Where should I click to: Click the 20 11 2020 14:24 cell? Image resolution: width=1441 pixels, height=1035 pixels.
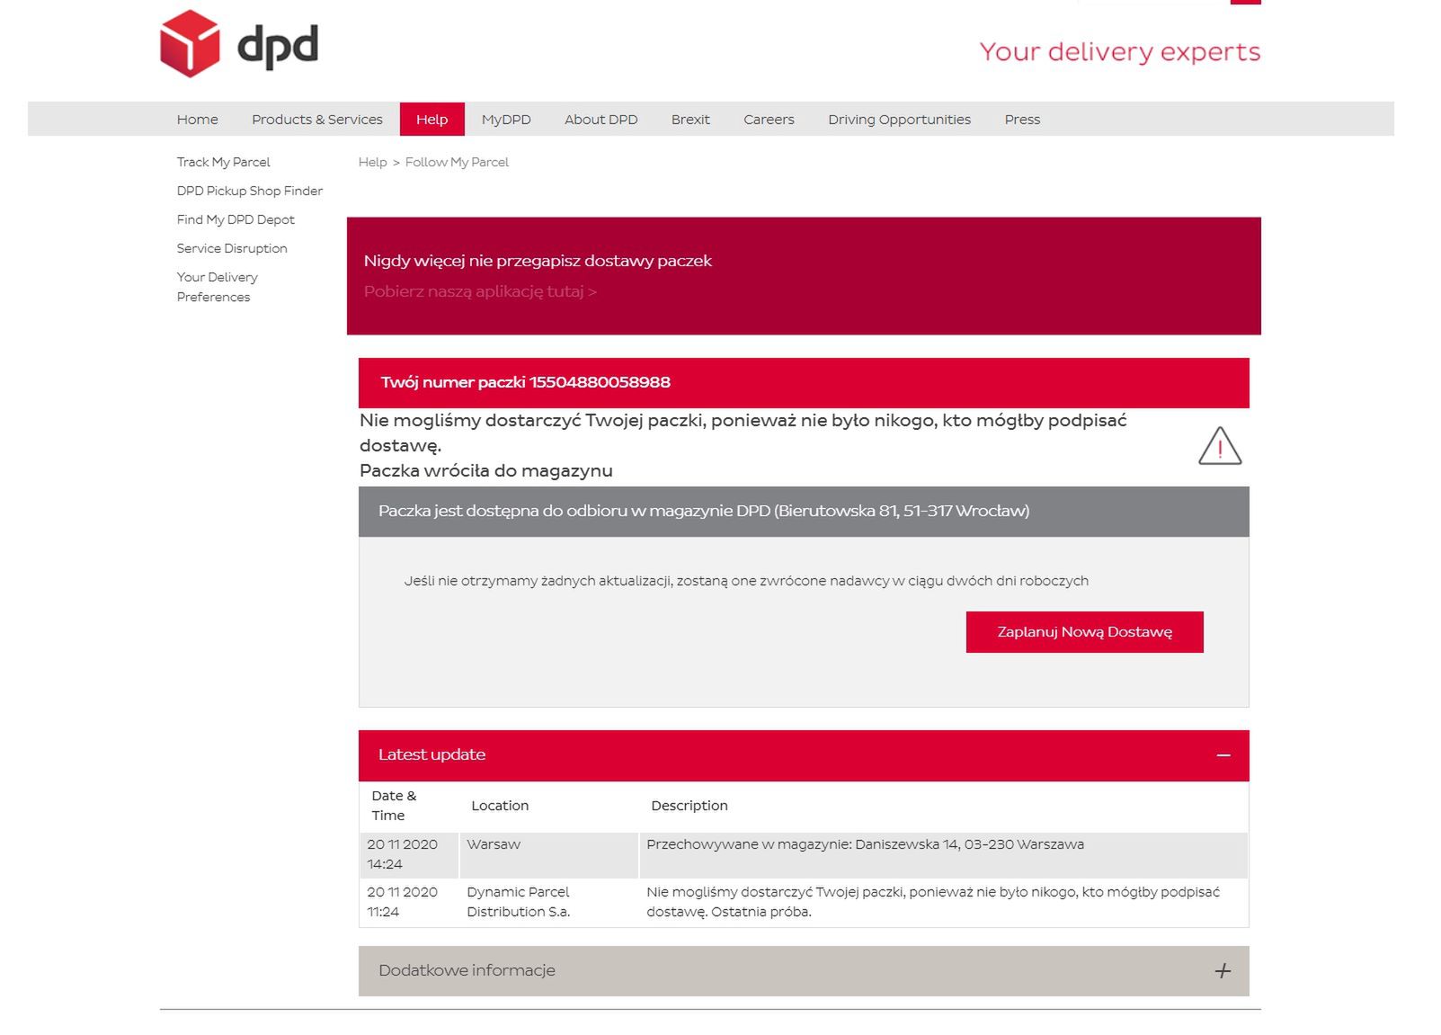tap(408, 854)
